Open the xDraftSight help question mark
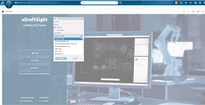 (189, 12)
